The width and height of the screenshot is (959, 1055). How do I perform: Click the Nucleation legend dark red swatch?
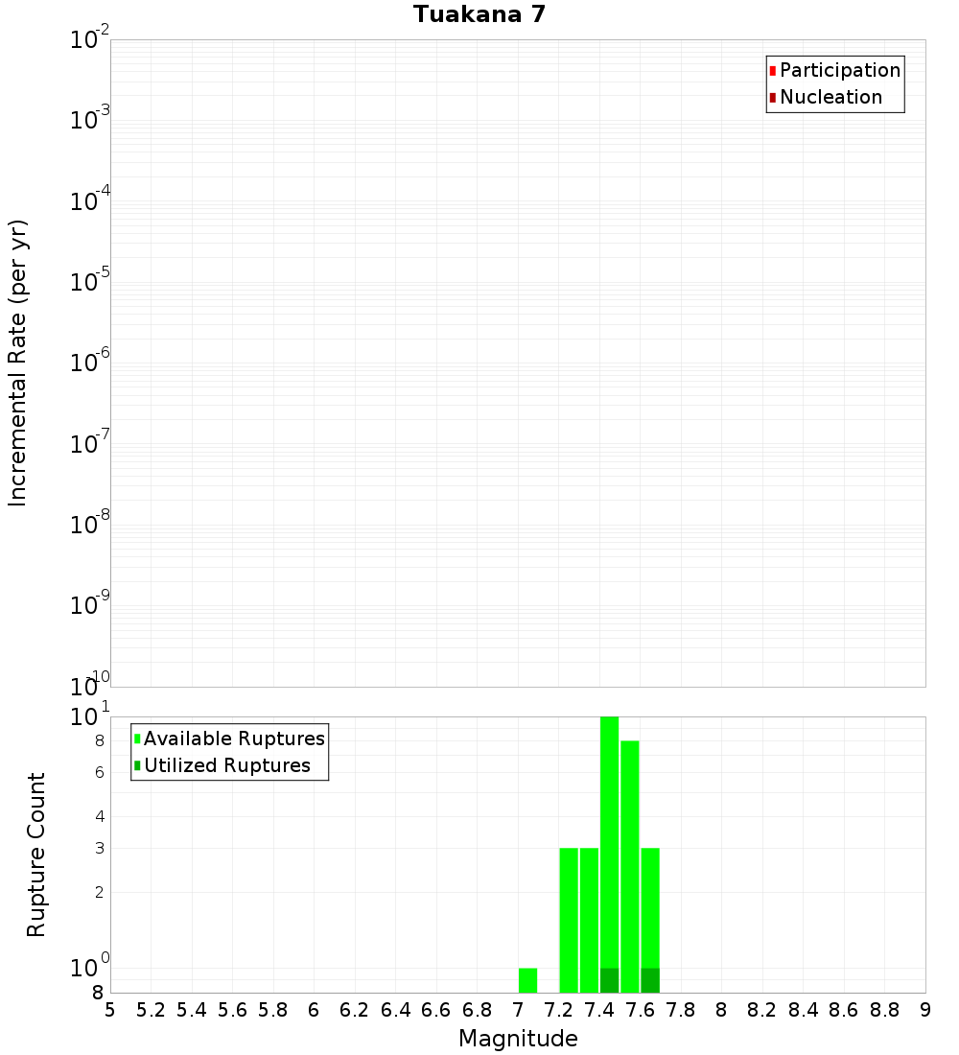(773, 98)
